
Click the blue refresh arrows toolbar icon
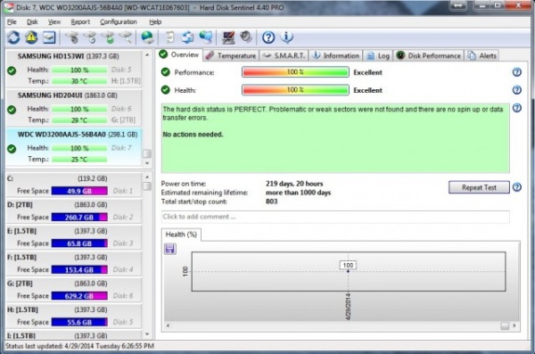tap(13, 37)
